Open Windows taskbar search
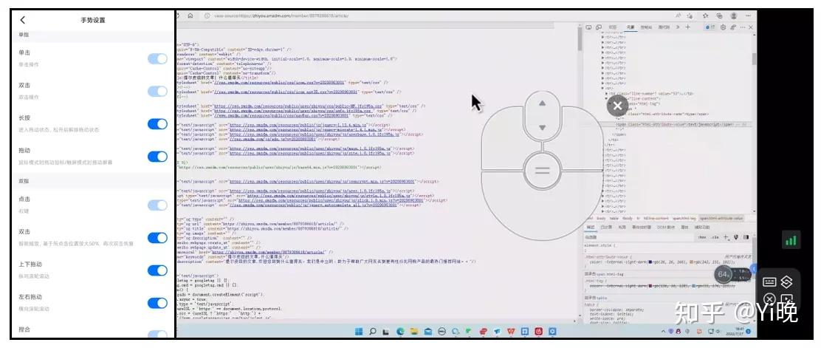Screen dimensions: 821x348 [x=373, y=331]
